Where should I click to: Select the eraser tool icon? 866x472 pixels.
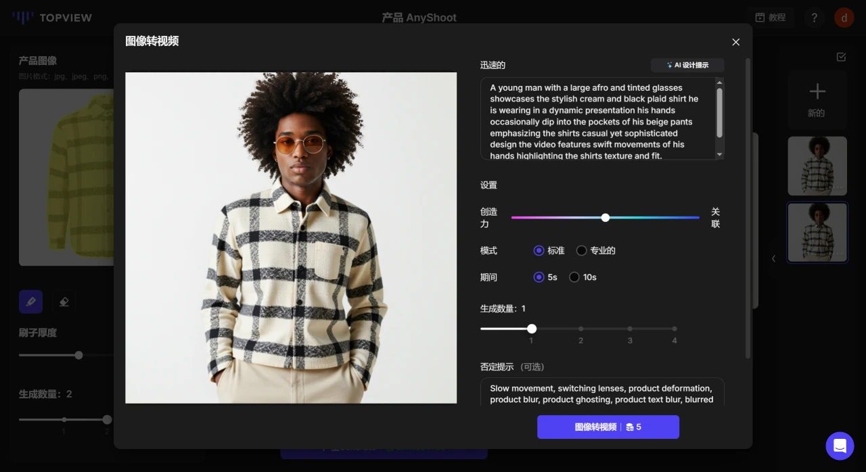pyautogui.click(x=64, y=302)
